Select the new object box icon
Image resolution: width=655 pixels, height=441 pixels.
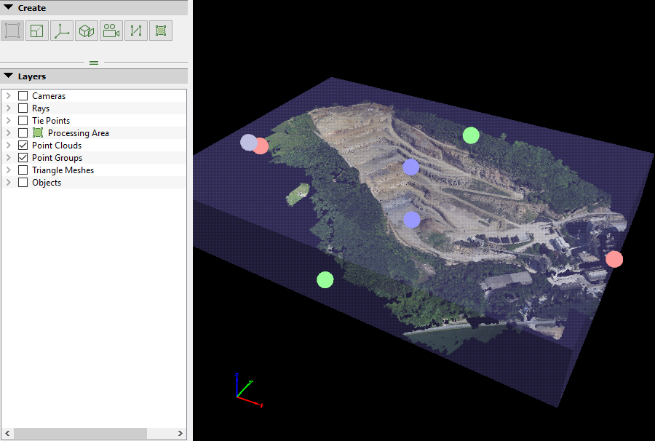[87, 31]
